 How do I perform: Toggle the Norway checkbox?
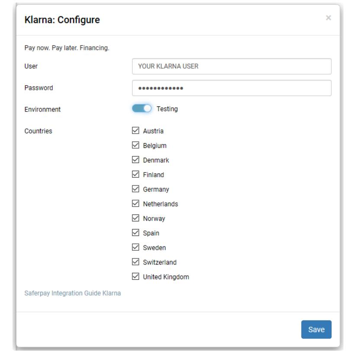point(136,218)
